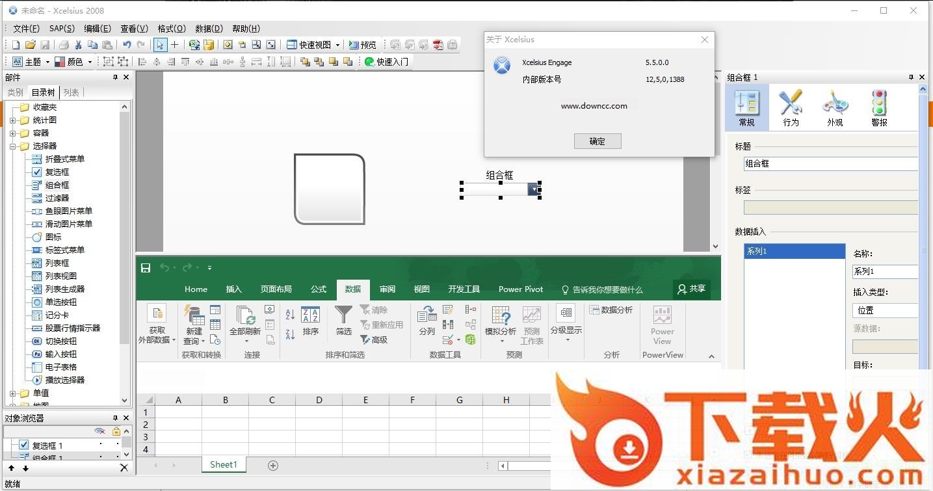Click the 标题 title input field

[x=830, y=164]
